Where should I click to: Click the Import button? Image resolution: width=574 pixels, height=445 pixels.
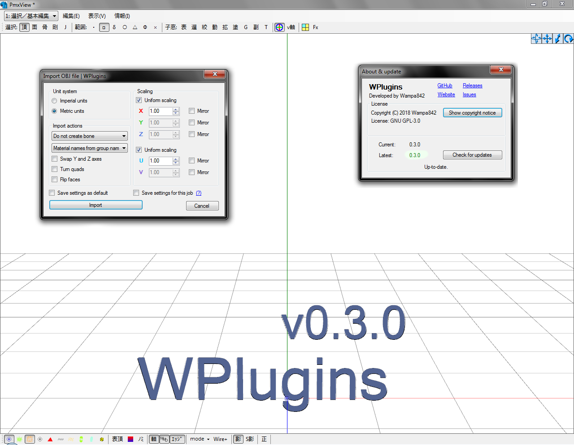point(96,205)
